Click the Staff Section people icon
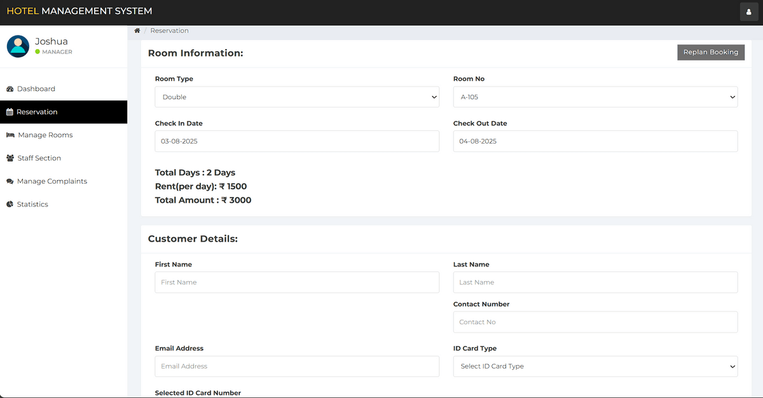The image size is (763, 398). click(x=10, y=158)
